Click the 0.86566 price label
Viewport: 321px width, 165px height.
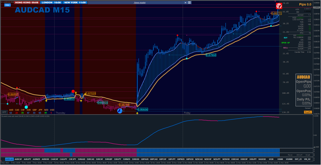click(142, 110)
